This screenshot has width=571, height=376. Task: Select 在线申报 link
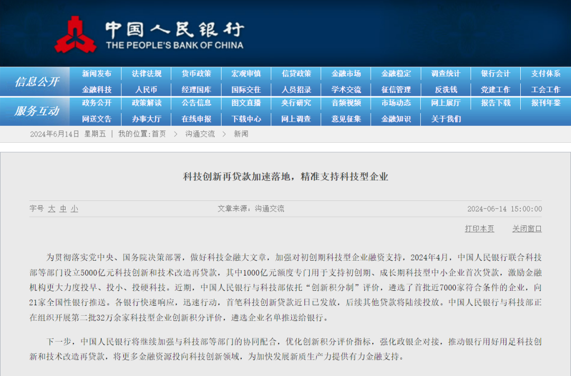tap(196, 119)
